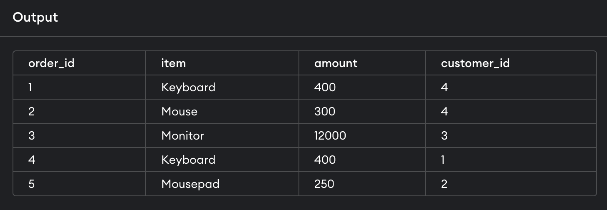Select the 400 amount in order 1 row
This screenshot has height=210, width=607.
(325, 87)
